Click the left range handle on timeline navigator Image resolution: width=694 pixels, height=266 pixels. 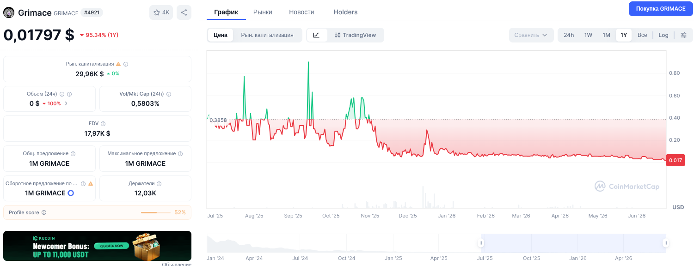point(481,243)
